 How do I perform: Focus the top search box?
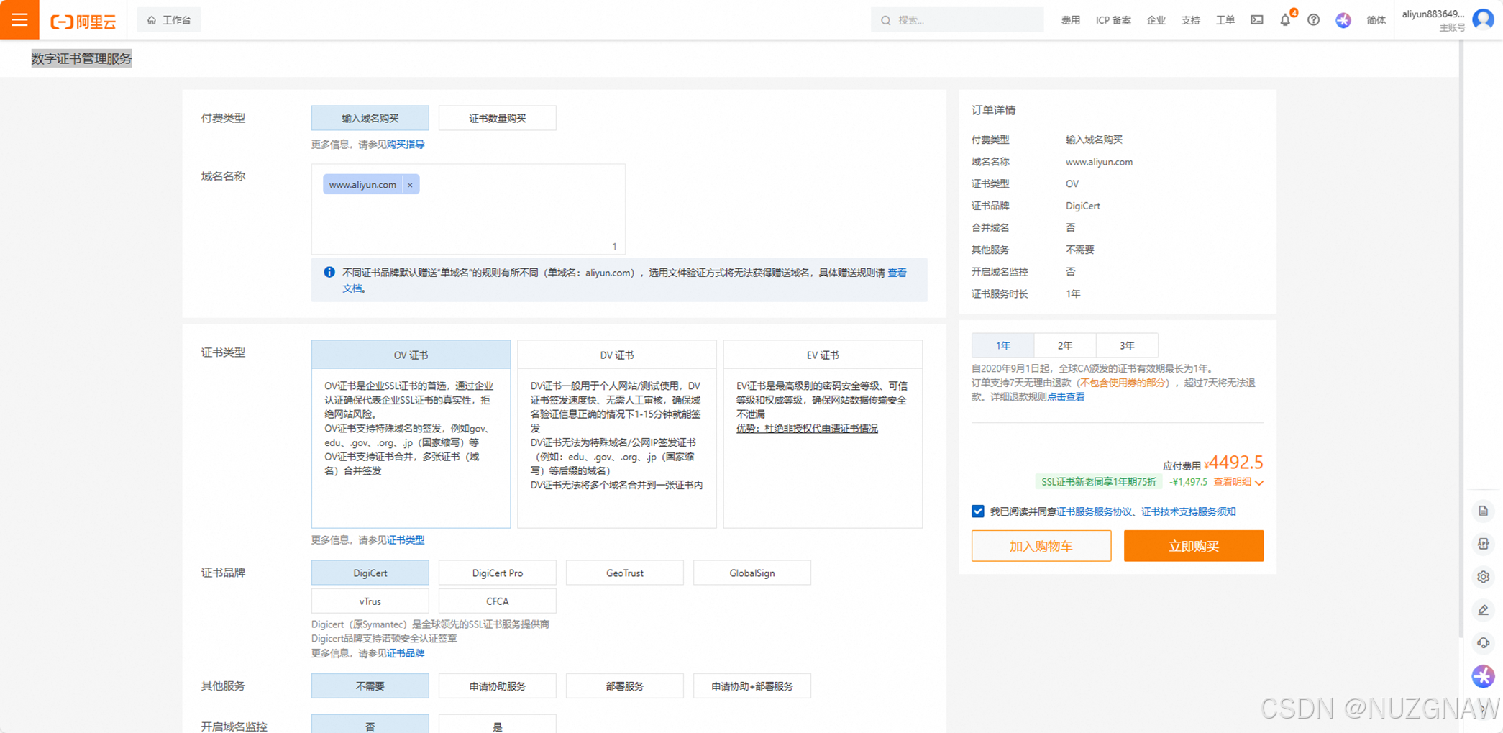[x=956, y=20]
